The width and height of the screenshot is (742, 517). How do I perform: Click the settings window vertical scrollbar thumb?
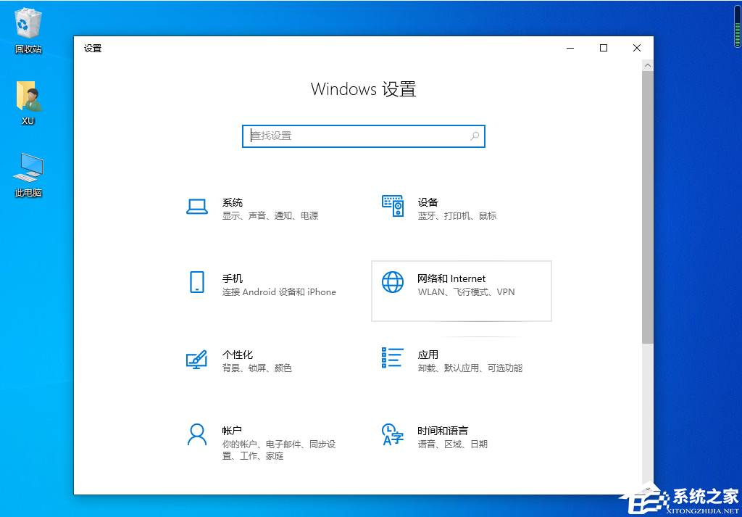point(647,203)
